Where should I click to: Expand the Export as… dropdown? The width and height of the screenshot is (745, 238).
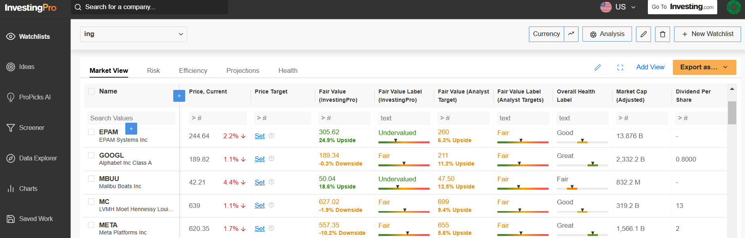tap(704, 67)
